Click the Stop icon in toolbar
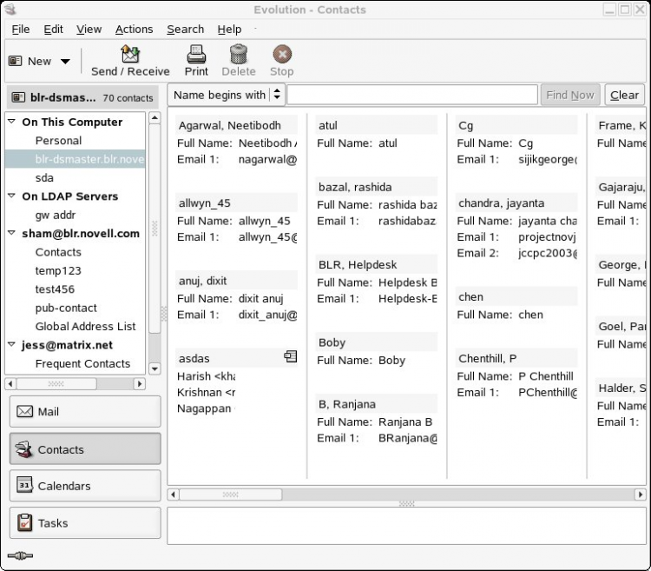This screenshot has height=571, width=651. coord(282,54)
